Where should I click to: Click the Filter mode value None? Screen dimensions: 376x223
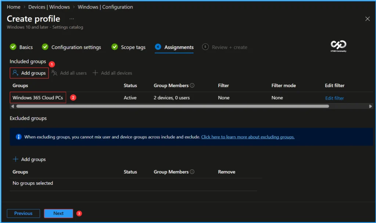(277, 98)
